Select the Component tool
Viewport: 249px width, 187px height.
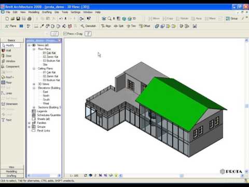tap(10, 66)
